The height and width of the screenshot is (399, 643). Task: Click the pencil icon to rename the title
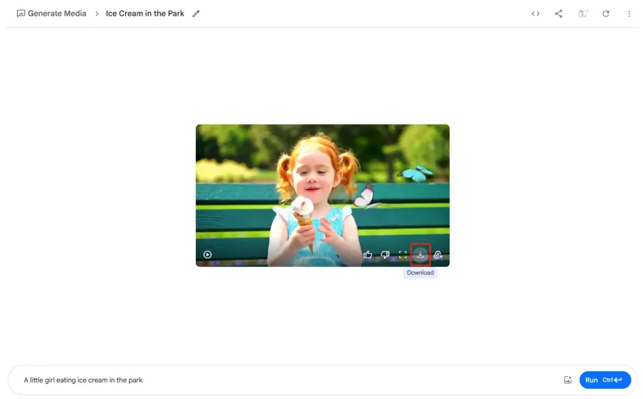click(x=196, y=14)
